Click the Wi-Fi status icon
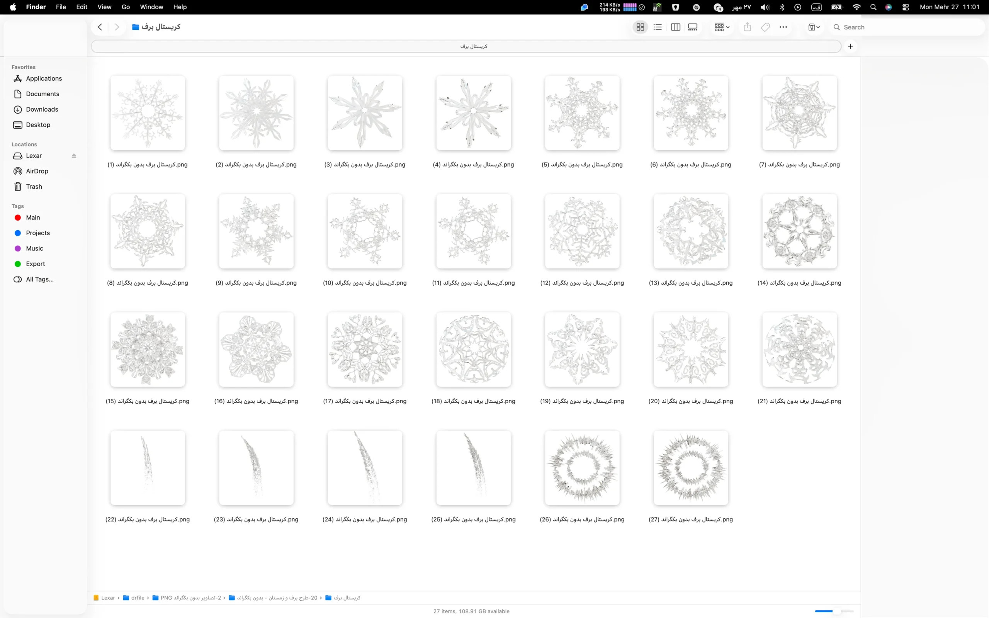 pyautogui.click(x=856, y=7)
